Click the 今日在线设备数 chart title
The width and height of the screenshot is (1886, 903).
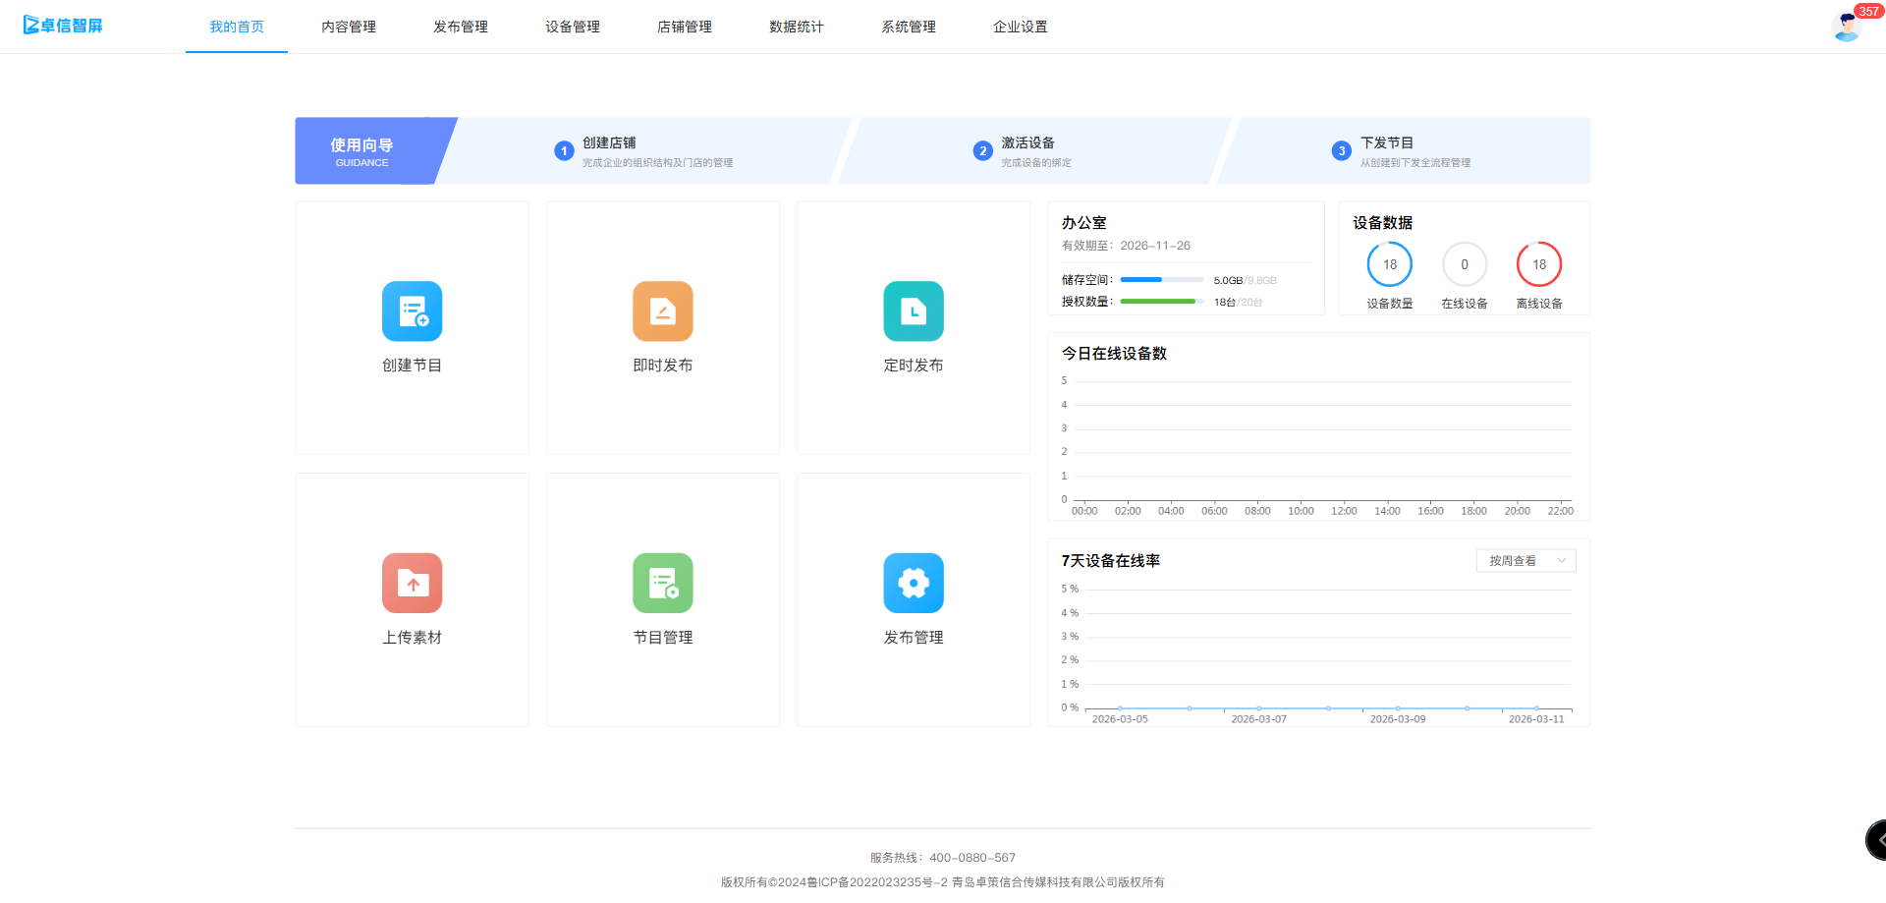(1114, 353)
